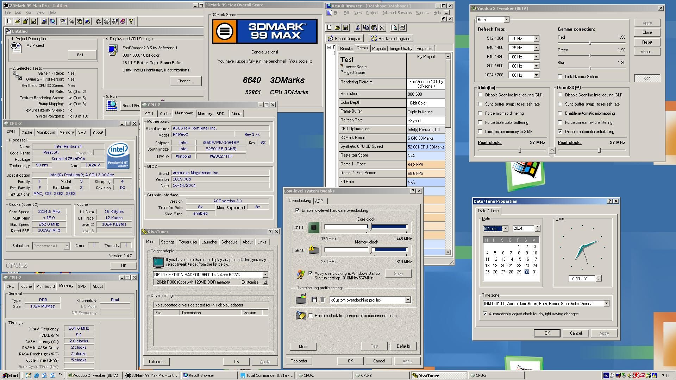Open GPU0 target adapter dropdown in RivaTuner
The height and width of the screenshot is (380, 676).
(x=265, y=274)
